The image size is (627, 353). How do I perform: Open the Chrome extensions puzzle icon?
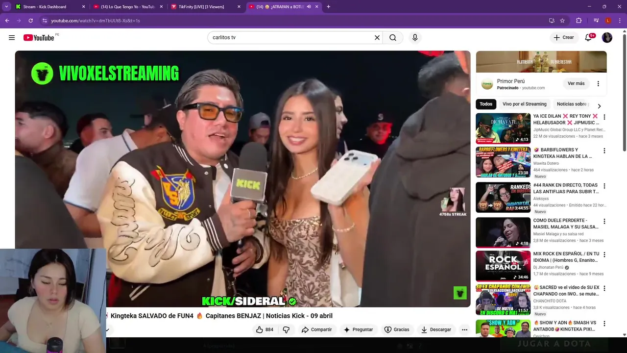tap(579, 21)
